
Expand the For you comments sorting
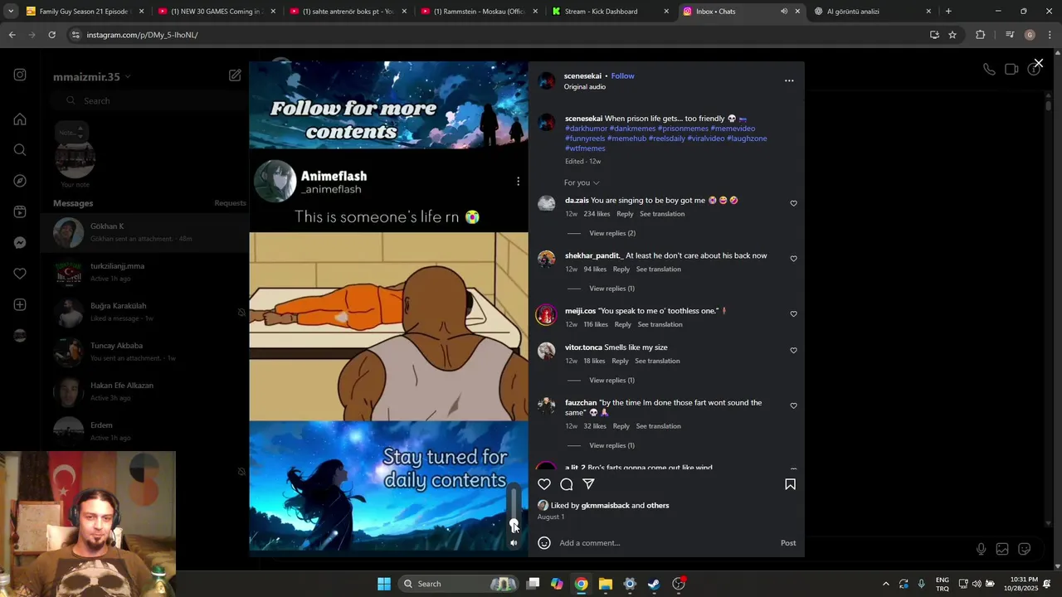pyautogui.click(x=582, y=182)
